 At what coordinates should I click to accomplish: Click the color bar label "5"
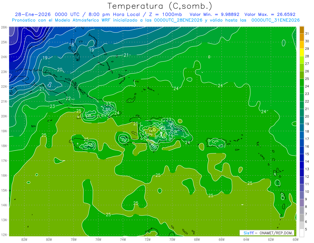[x=306, y=229]
